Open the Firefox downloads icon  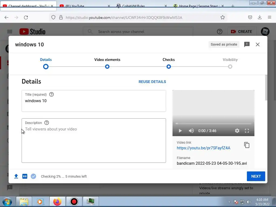click(260, 17)
